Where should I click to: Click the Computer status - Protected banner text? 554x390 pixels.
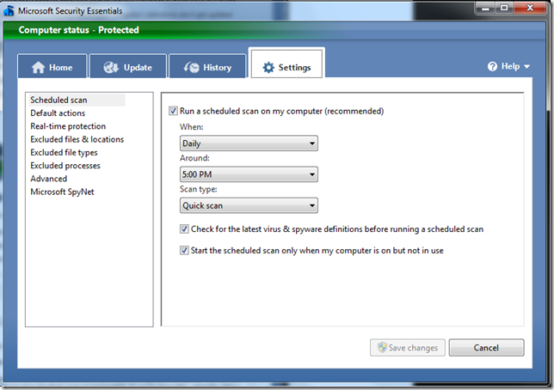[x=79, y=30]
